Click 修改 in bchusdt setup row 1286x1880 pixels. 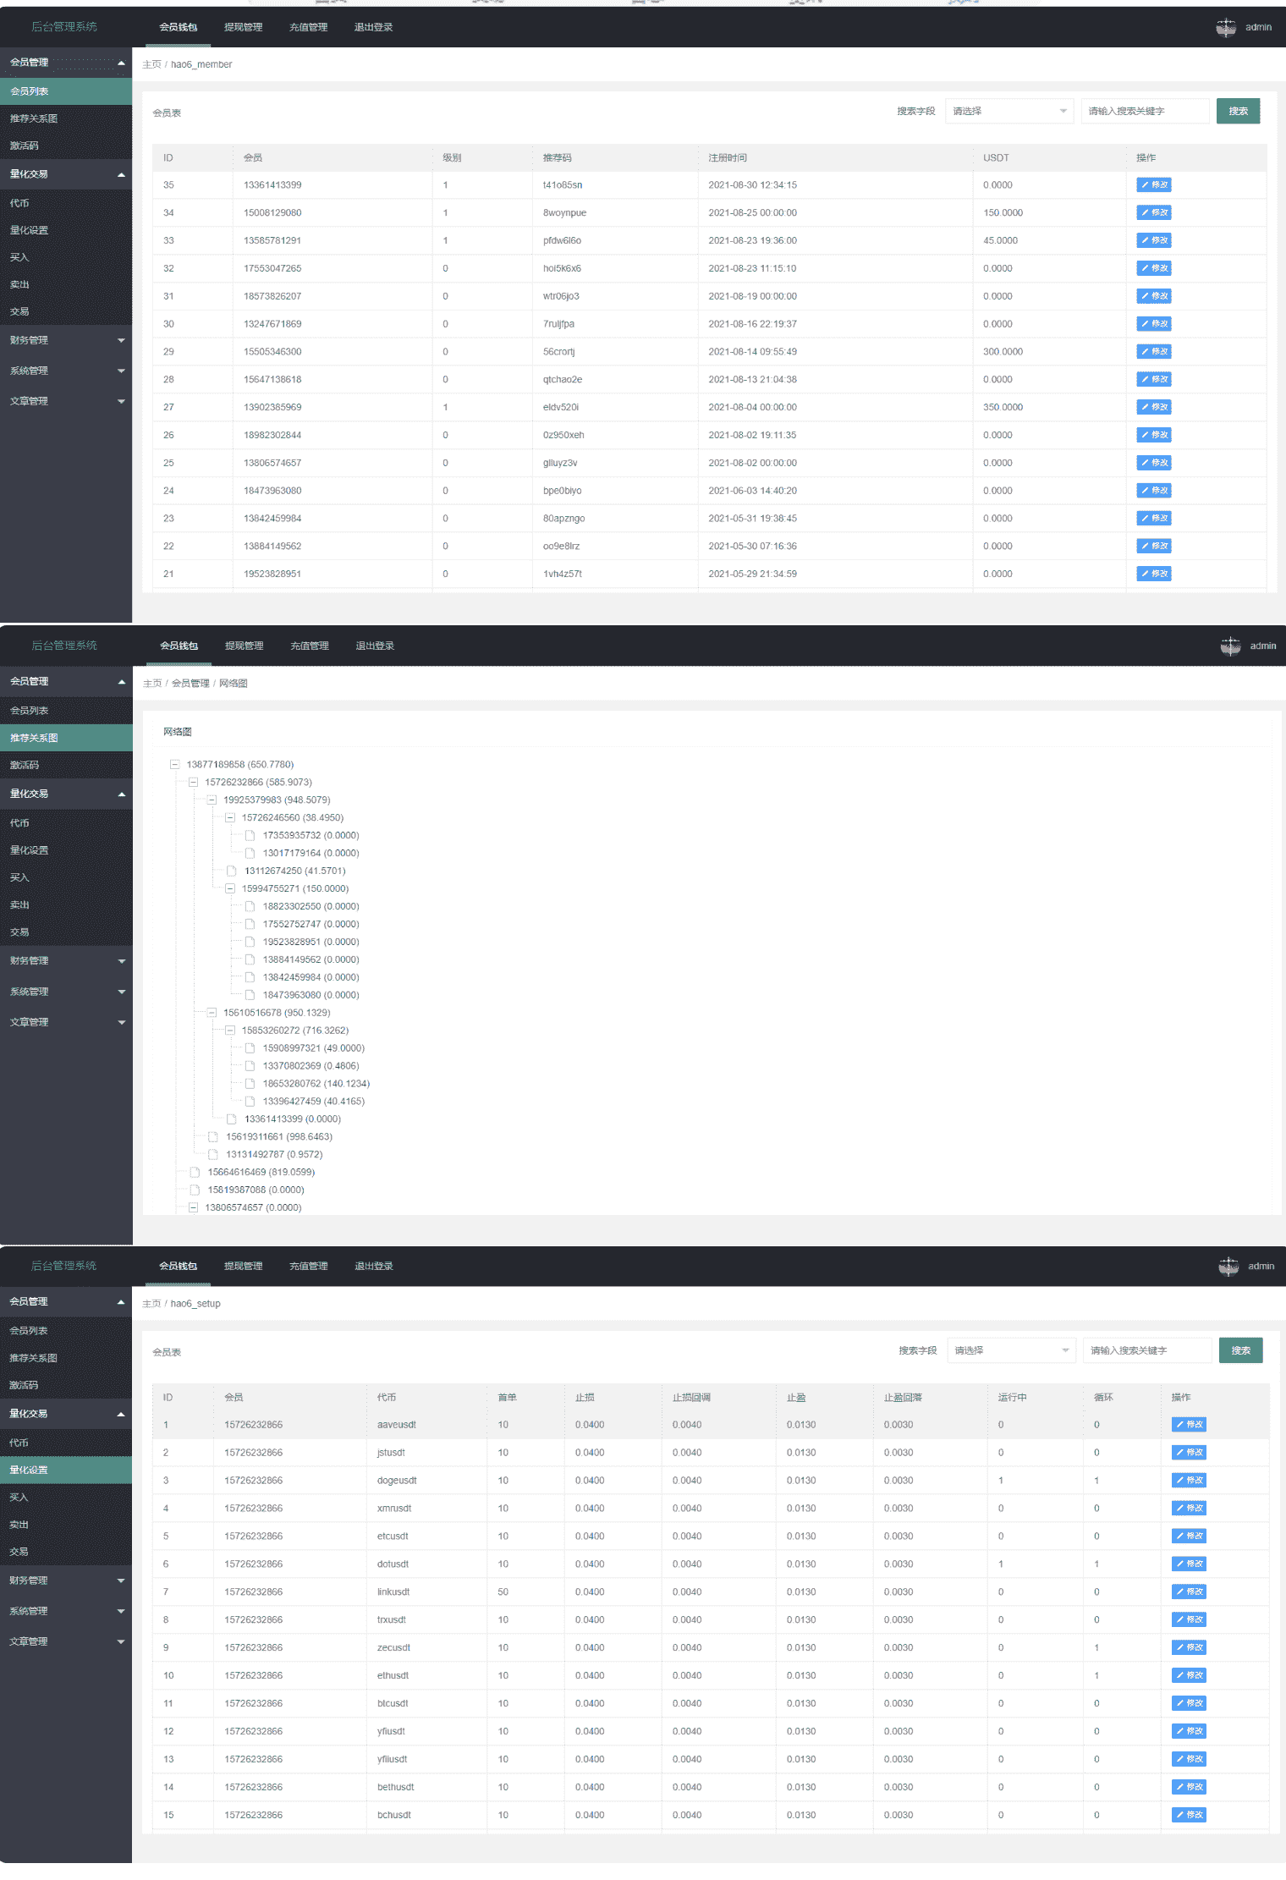tap(1189, 1816)
